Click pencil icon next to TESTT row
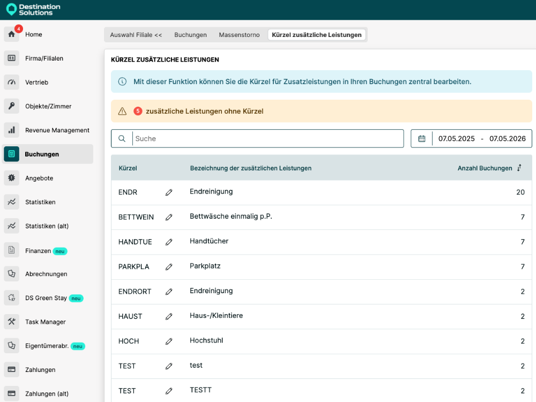Image resolution: width=536 pixels, height=402 pixels. (x=169, y=391)
